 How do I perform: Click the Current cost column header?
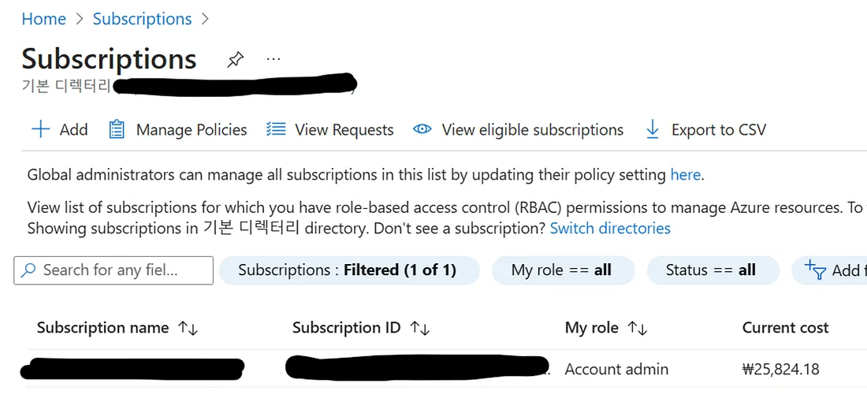point(785,328)
